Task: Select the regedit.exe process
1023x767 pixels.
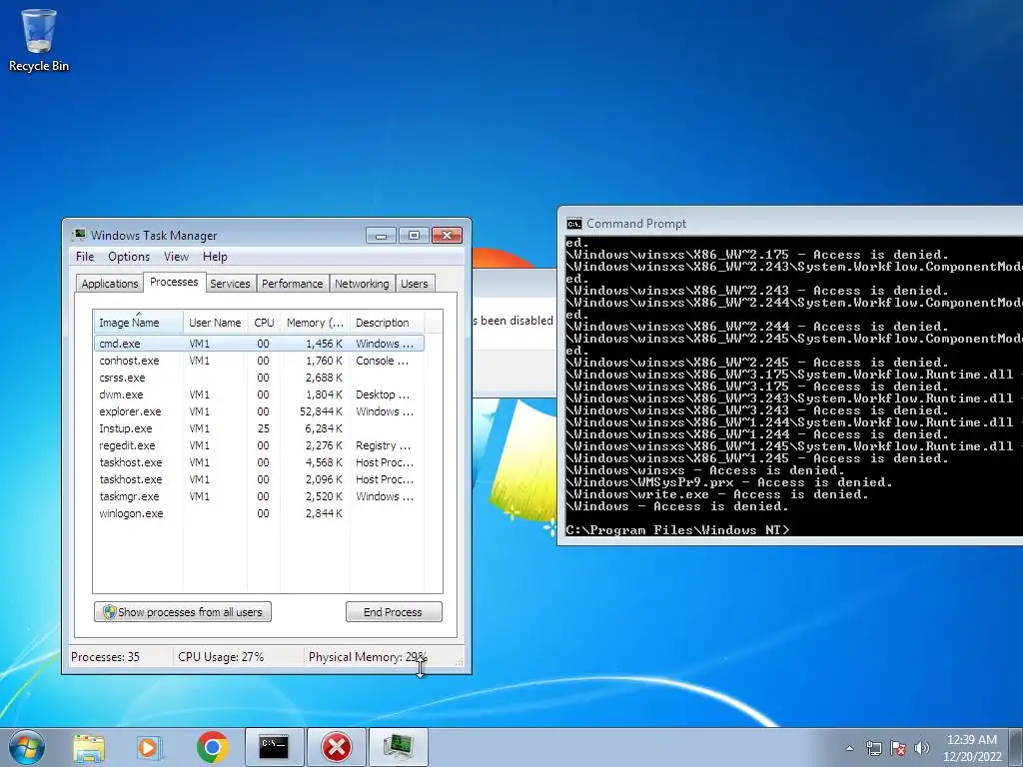Action: point(259,445)
